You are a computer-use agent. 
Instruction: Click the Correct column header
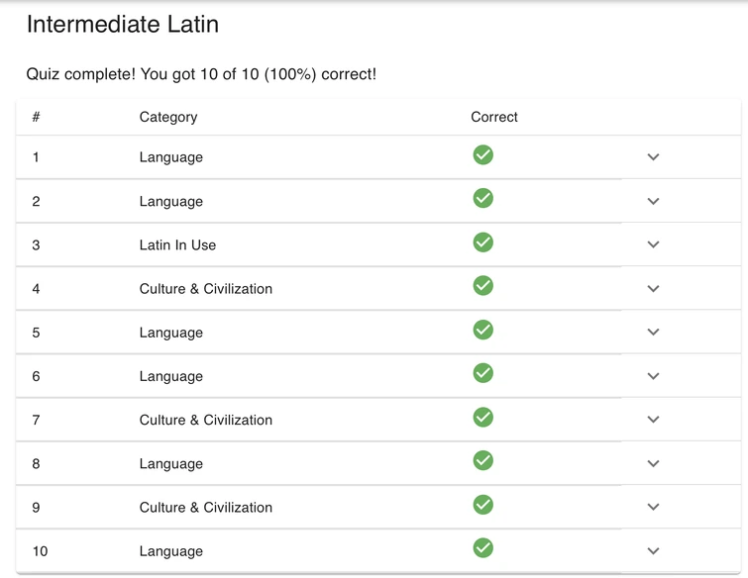(494, 117)
